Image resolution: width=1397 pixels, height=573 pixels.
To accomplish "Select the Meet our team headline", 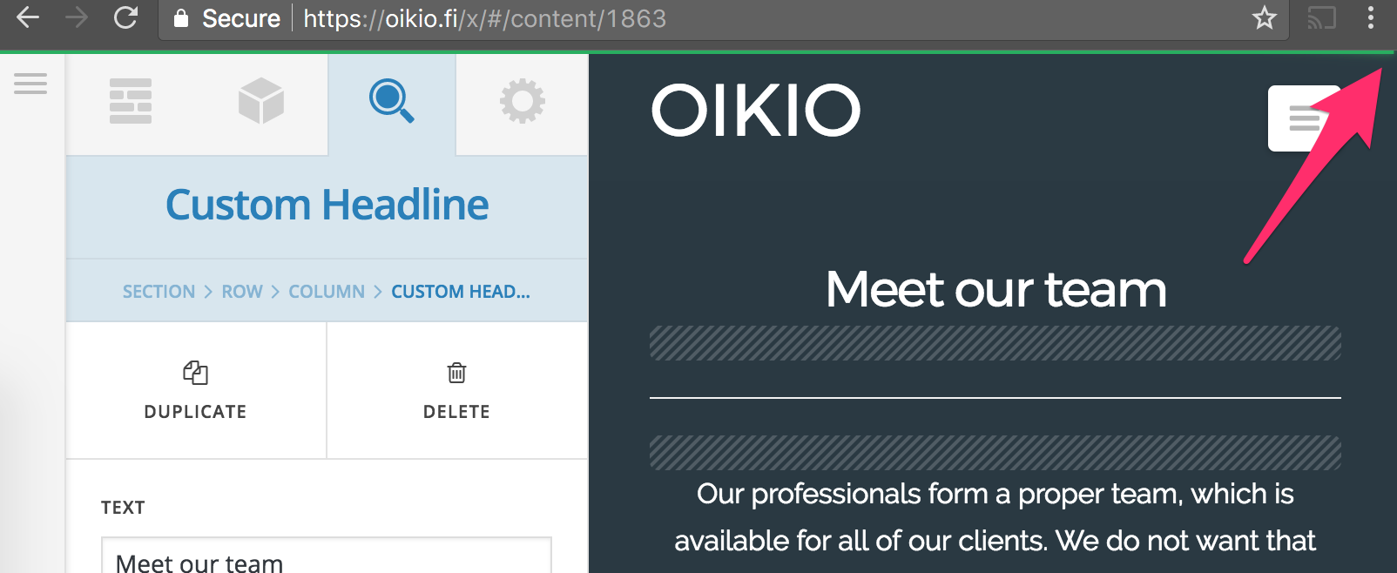I will click(995, 289).
